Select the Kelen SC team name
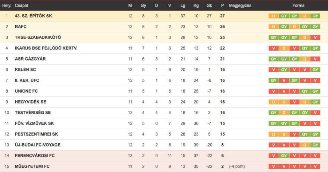Image resolution: width=328 pixels, height=172 pixels. (25, 70)
